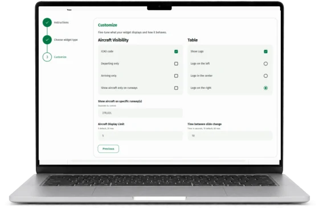The width and height of the screenshot is (319, 208).
Task: Open the Instructions step checkmark circle
Action: (x=47, y=23)
